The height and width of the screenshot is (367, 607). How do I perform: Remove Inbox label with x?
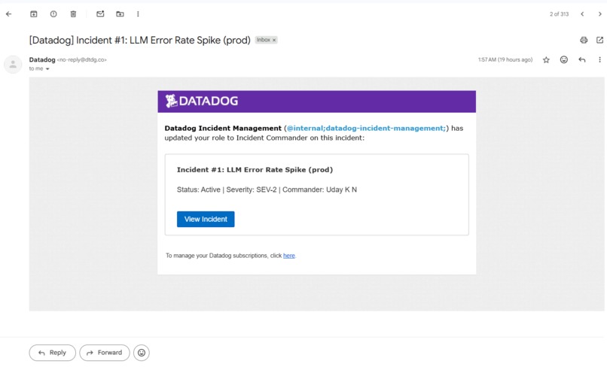(274, 40)
